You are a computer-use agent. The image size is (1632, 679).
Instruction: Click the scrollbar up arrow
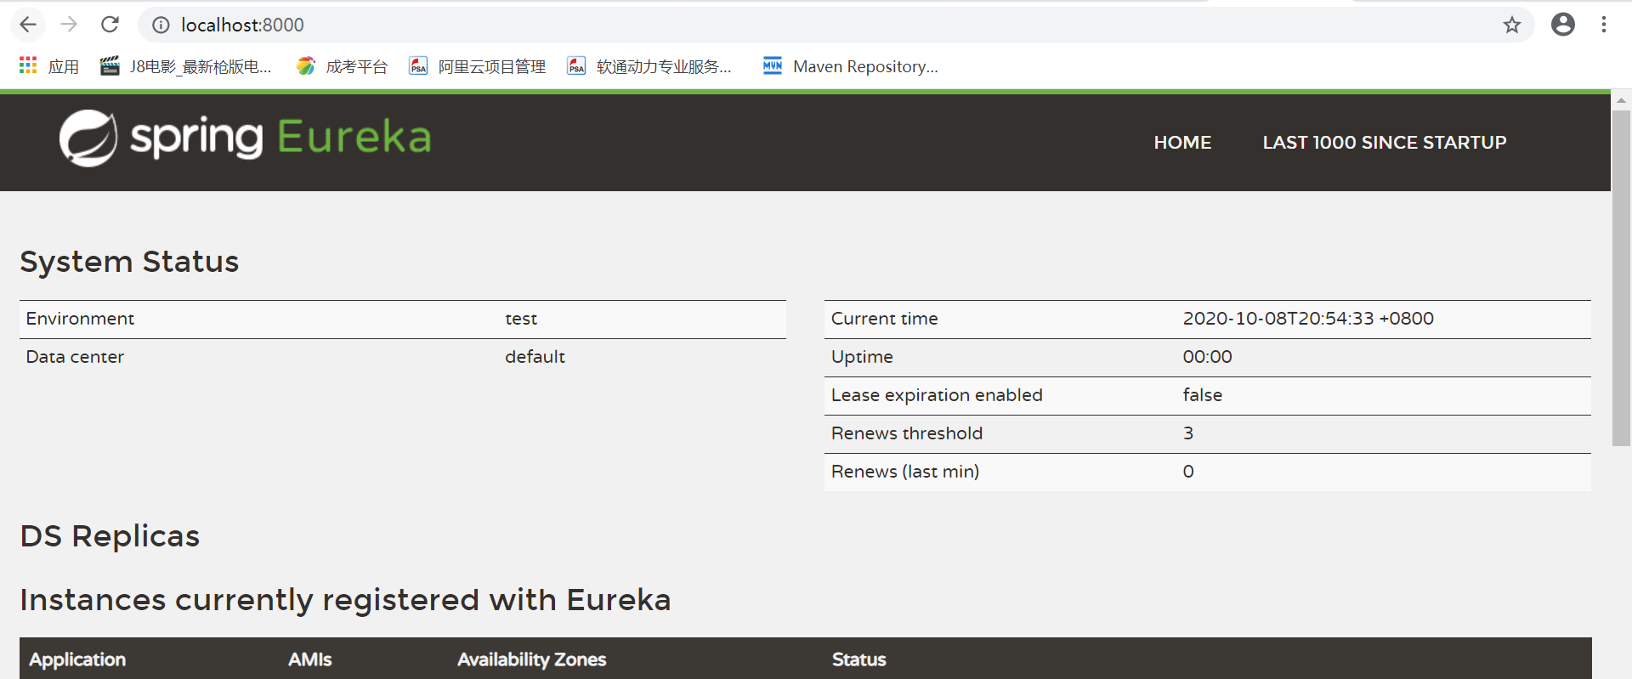pos(1621,100)
